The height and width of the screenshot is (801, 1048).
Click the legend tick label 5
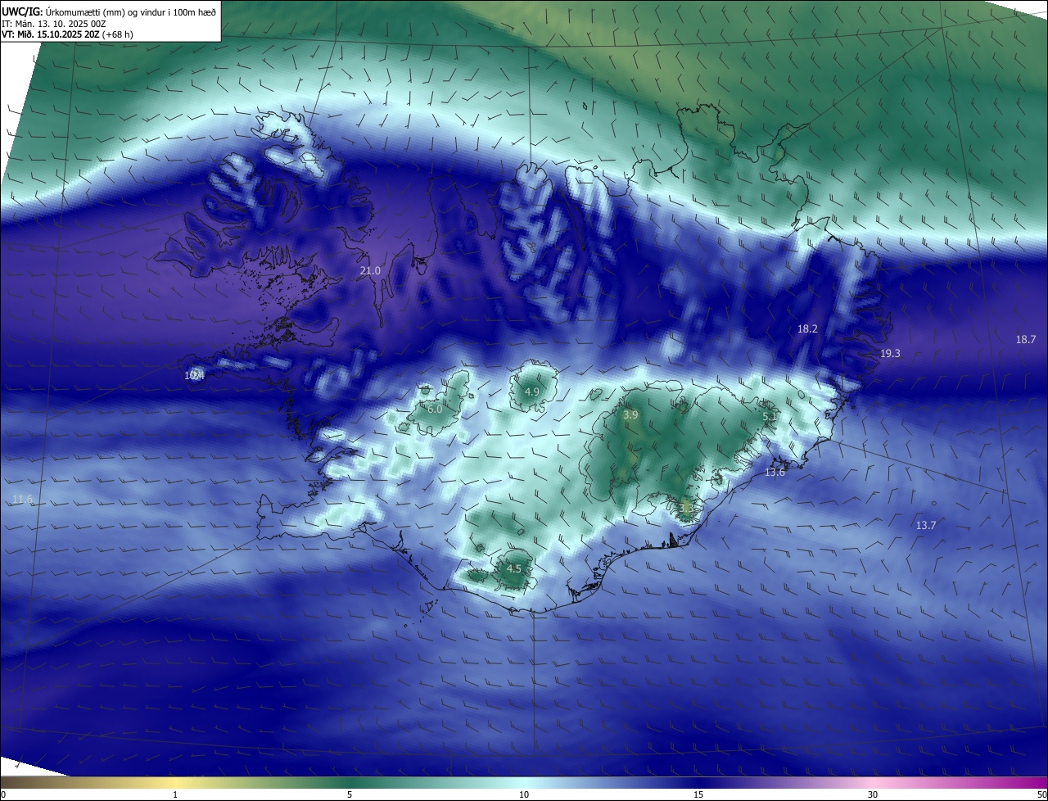pos(350,794)
